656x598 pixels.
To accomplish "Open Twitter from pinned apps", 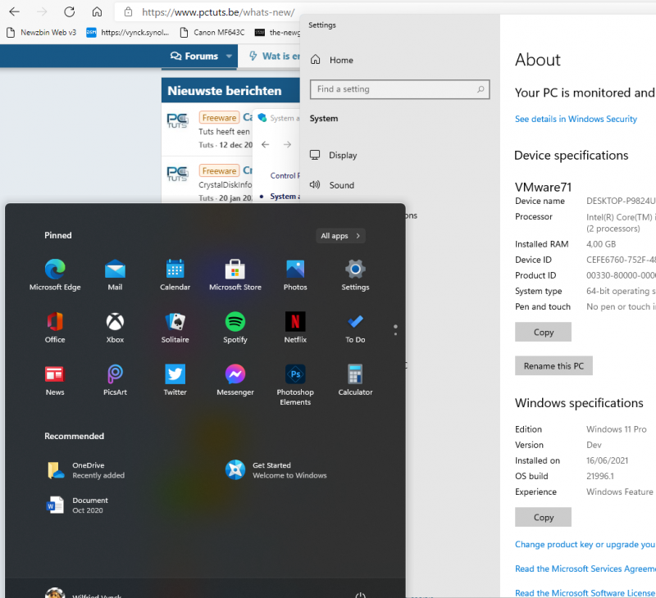I will click(x=175, y=380).
